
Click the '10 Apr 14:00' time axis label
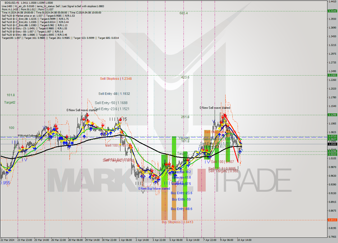point(244,240)
